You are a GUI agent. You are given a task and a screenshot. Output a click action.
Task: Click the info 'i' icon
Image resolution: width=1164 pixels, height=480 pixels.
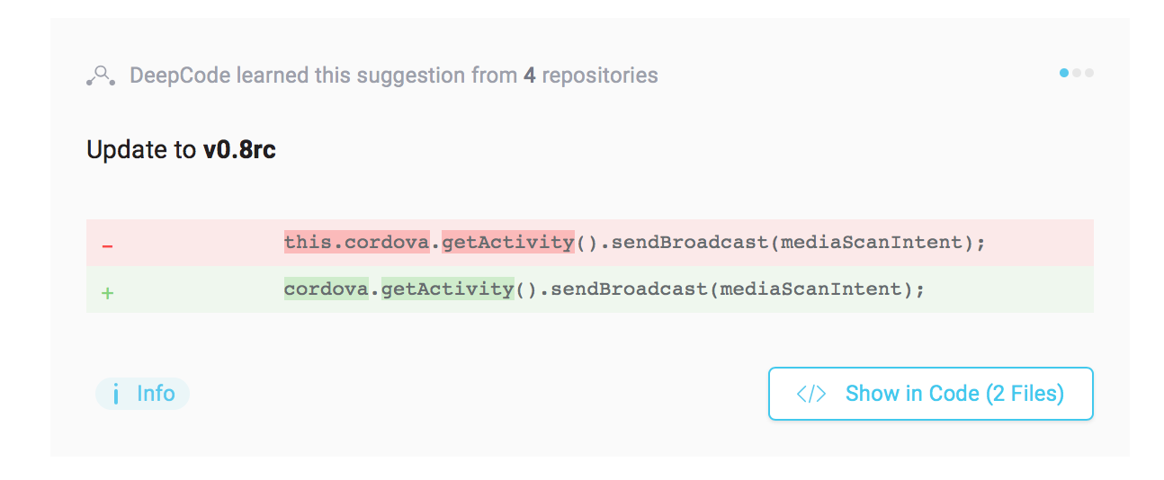[116, 394]
